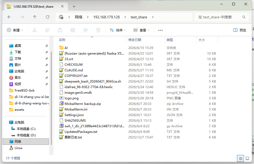
Task: Select 网络 in the navigation pane
Action: click(x=26, y=142)
